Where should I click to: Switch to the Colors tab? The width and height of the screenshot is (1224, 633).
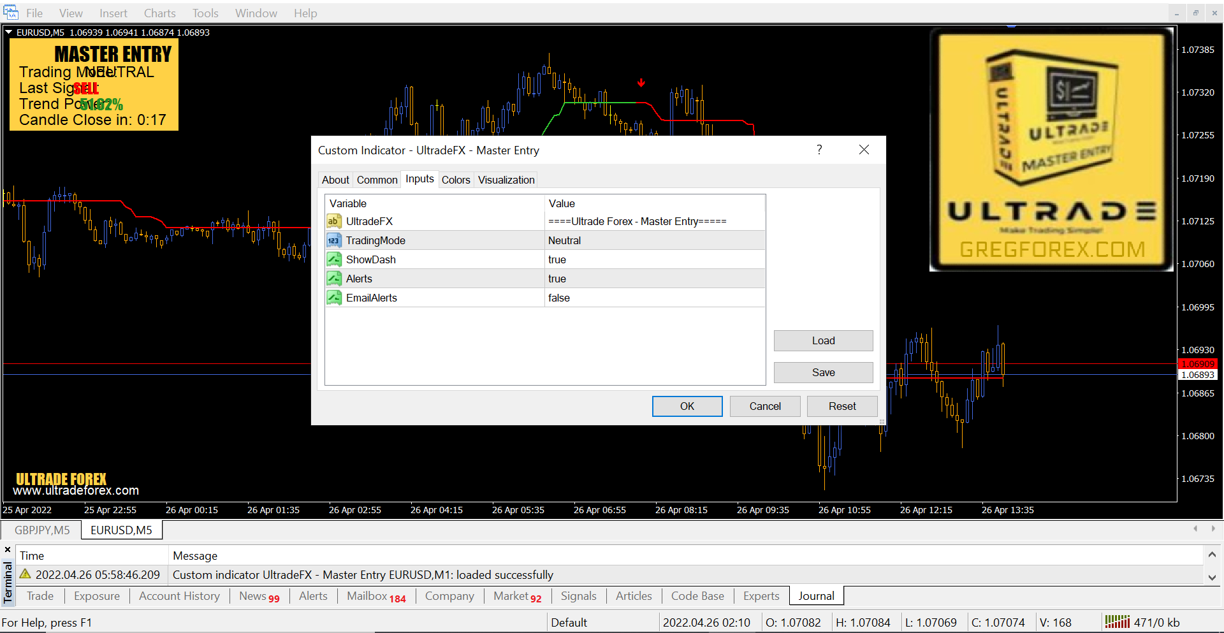pos(456,180)
